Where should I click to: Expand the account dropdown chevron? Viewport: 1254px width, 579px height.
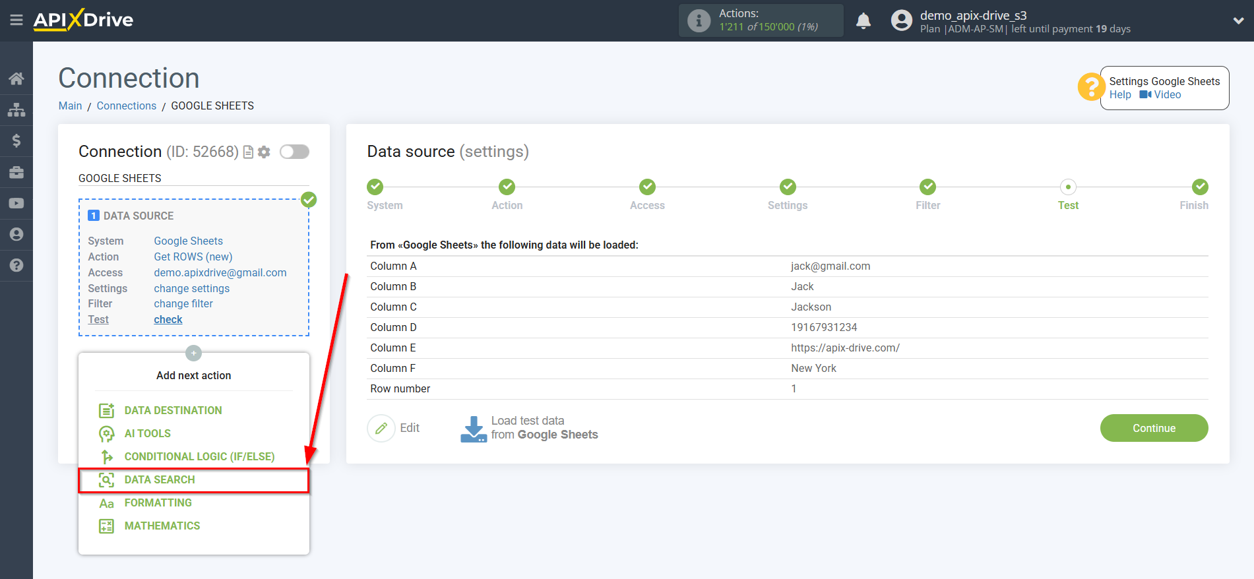1238,20
